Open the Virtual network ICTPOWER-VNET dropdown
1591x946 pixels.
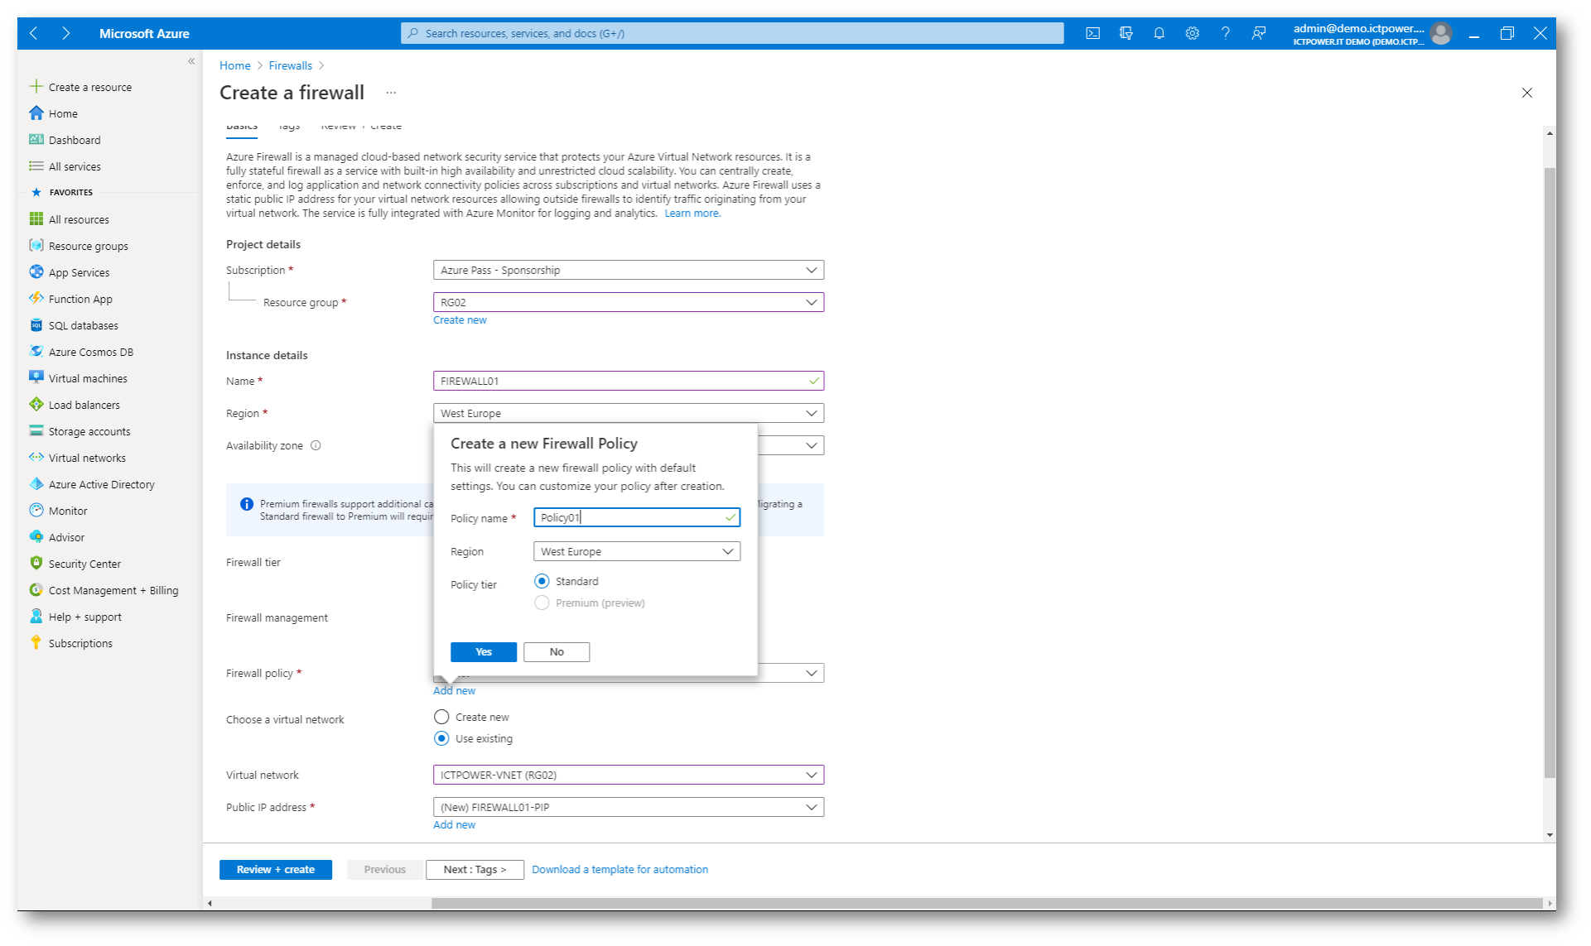[629, 776]
